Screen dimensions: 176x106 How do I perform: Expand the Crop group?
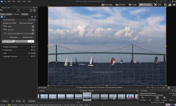pyautogui.click(x=2, y=53)
